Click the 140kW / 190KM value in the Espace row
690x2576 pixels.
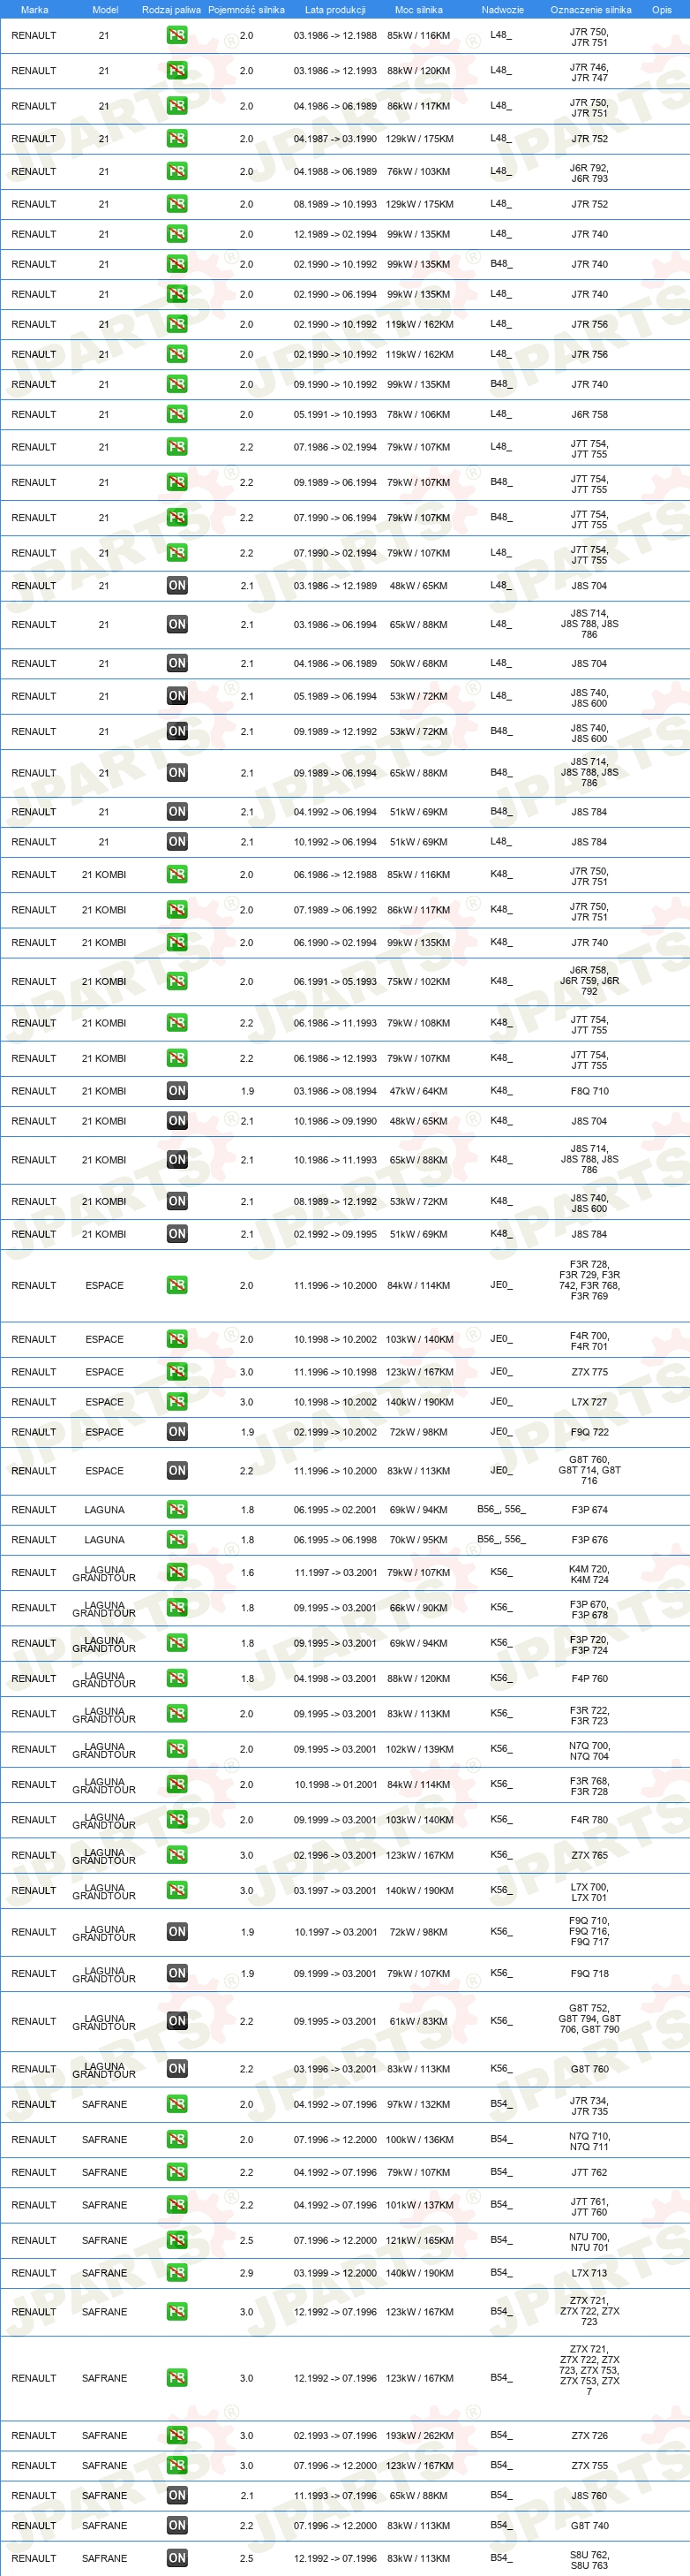point(419,1402)
